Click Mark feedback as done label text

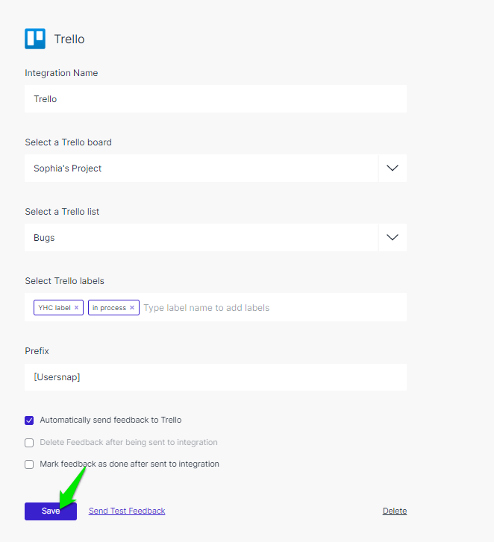coord(129,464)
